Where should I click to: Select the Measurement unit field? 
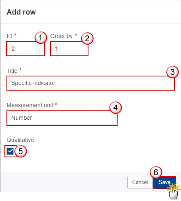click(x=62, y=118)
